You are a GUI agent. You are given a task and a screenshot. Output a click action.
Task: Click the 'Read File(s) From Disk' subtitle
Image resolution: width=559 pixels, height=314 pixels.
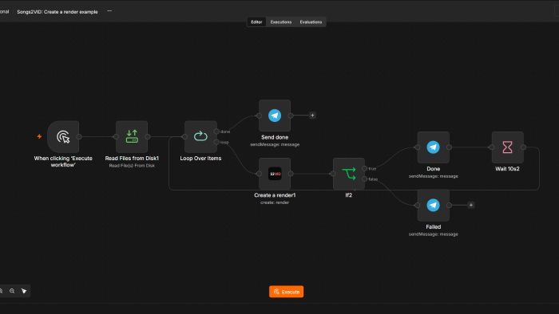132,166
